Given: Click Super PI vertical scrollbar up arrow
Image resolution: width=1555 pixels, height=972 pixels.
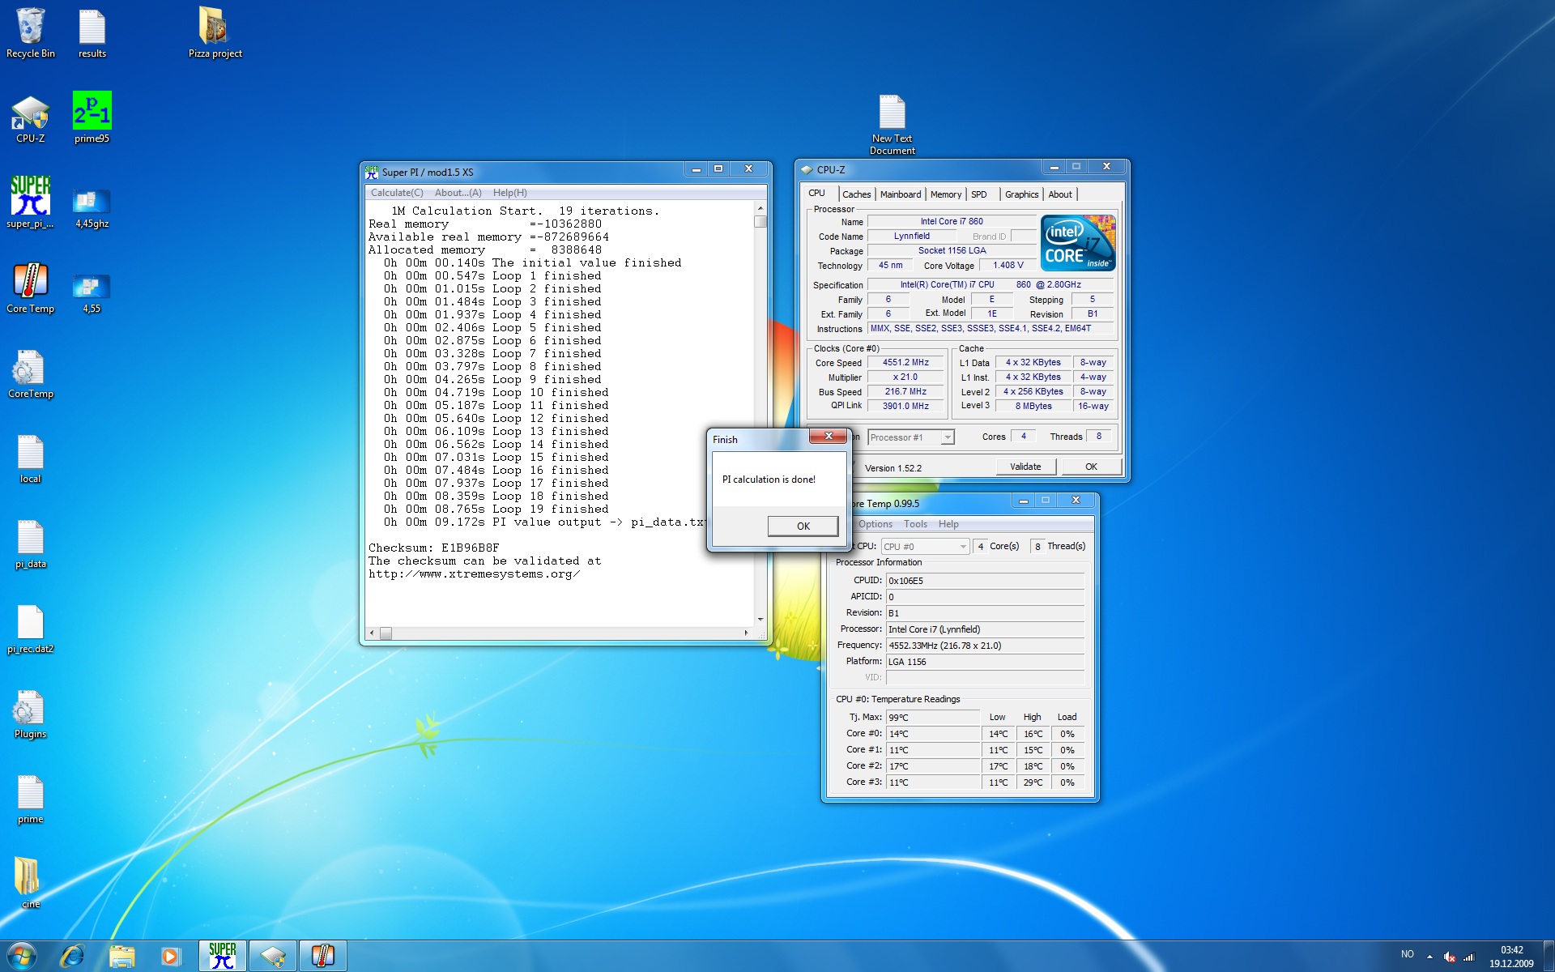Looking at the screenshot, I should (760, 209).
